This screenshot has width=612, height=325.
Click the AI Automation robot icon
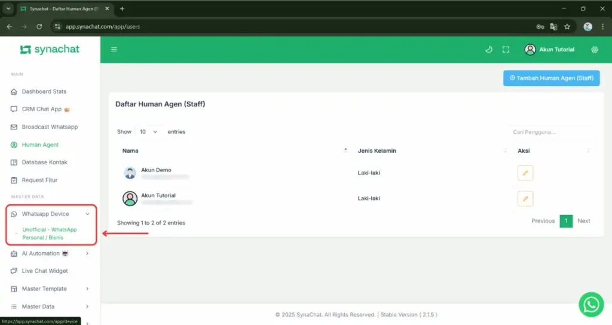[x=14, y=253]
